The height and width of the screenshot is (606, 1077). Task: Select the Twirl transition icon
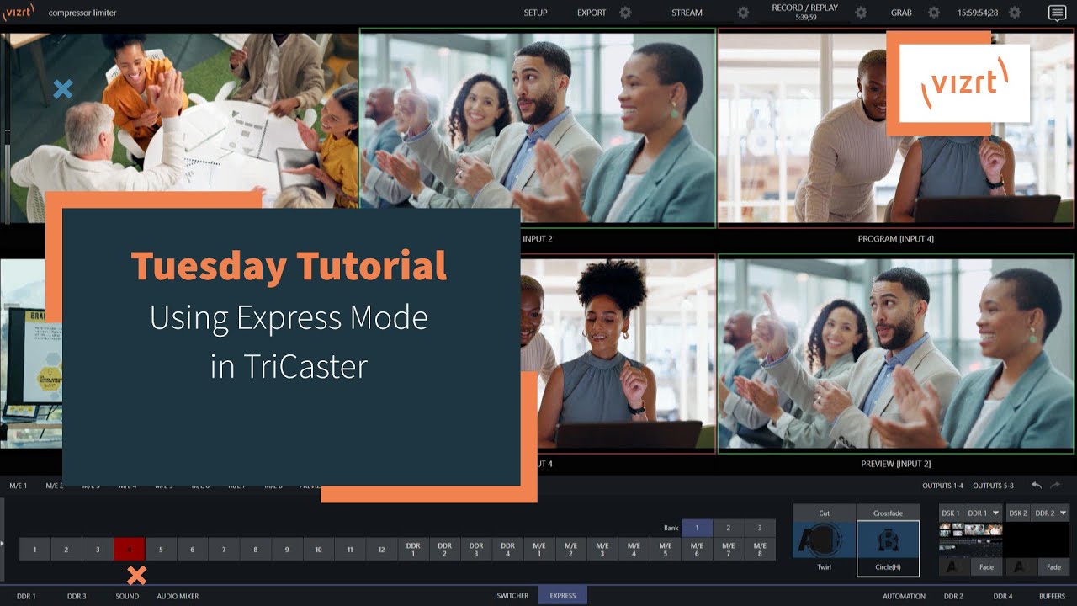pyautogui.click(x=824, y=540)
